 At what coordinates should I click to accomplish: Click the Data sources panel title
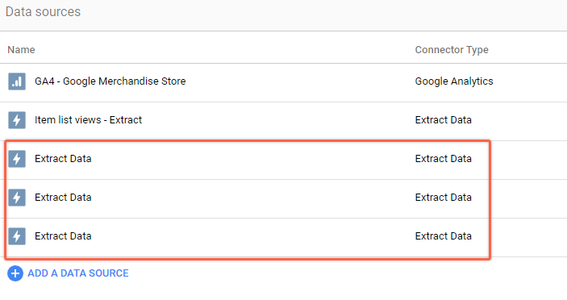click(x=43, y=12)
